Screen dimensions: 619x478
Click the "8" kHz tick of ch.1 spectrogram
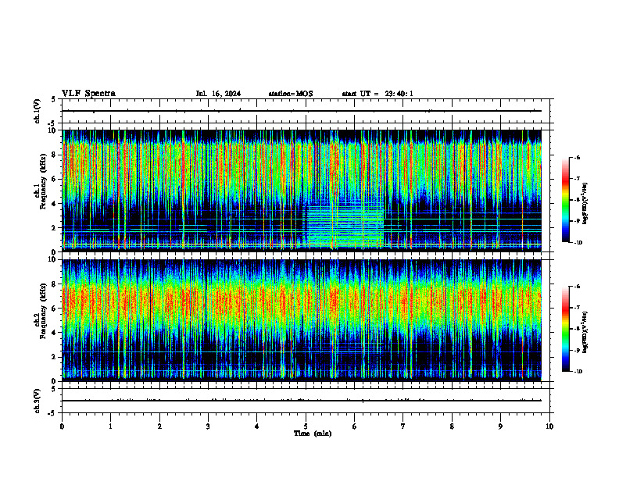tap(55, 155)
